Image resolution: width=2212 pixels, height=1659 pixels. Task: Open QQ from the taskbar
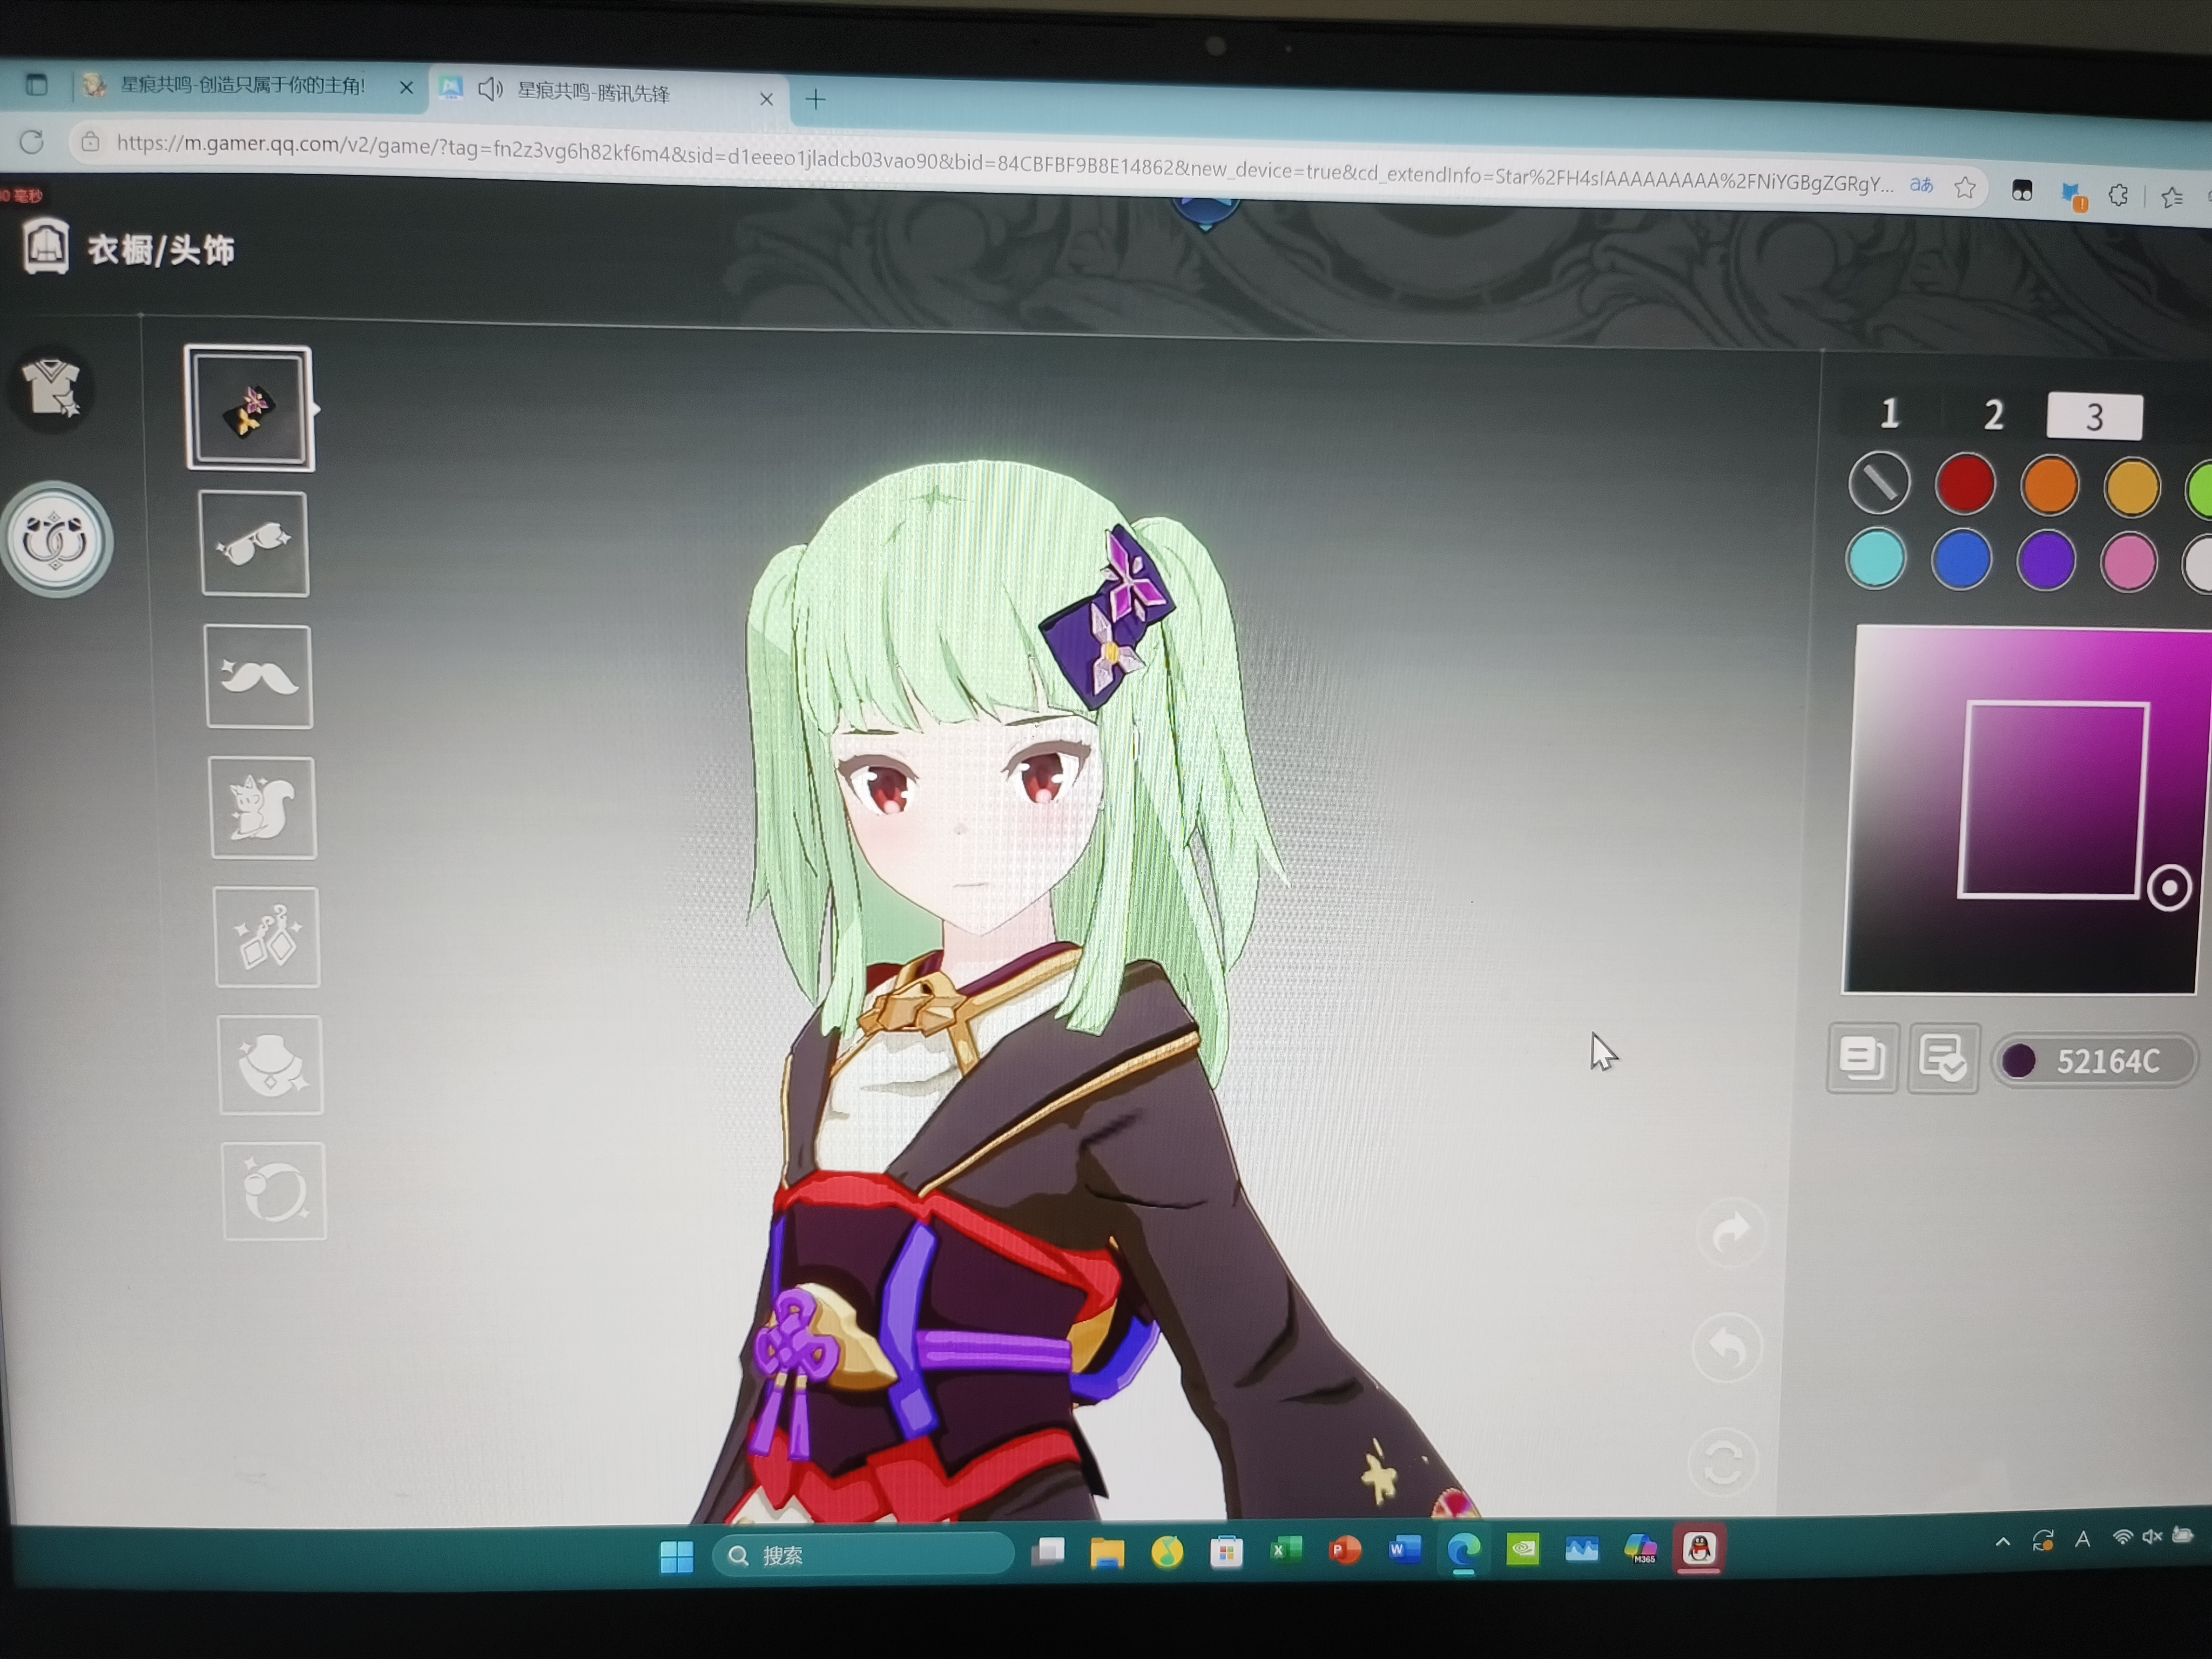[1699, 1548]
